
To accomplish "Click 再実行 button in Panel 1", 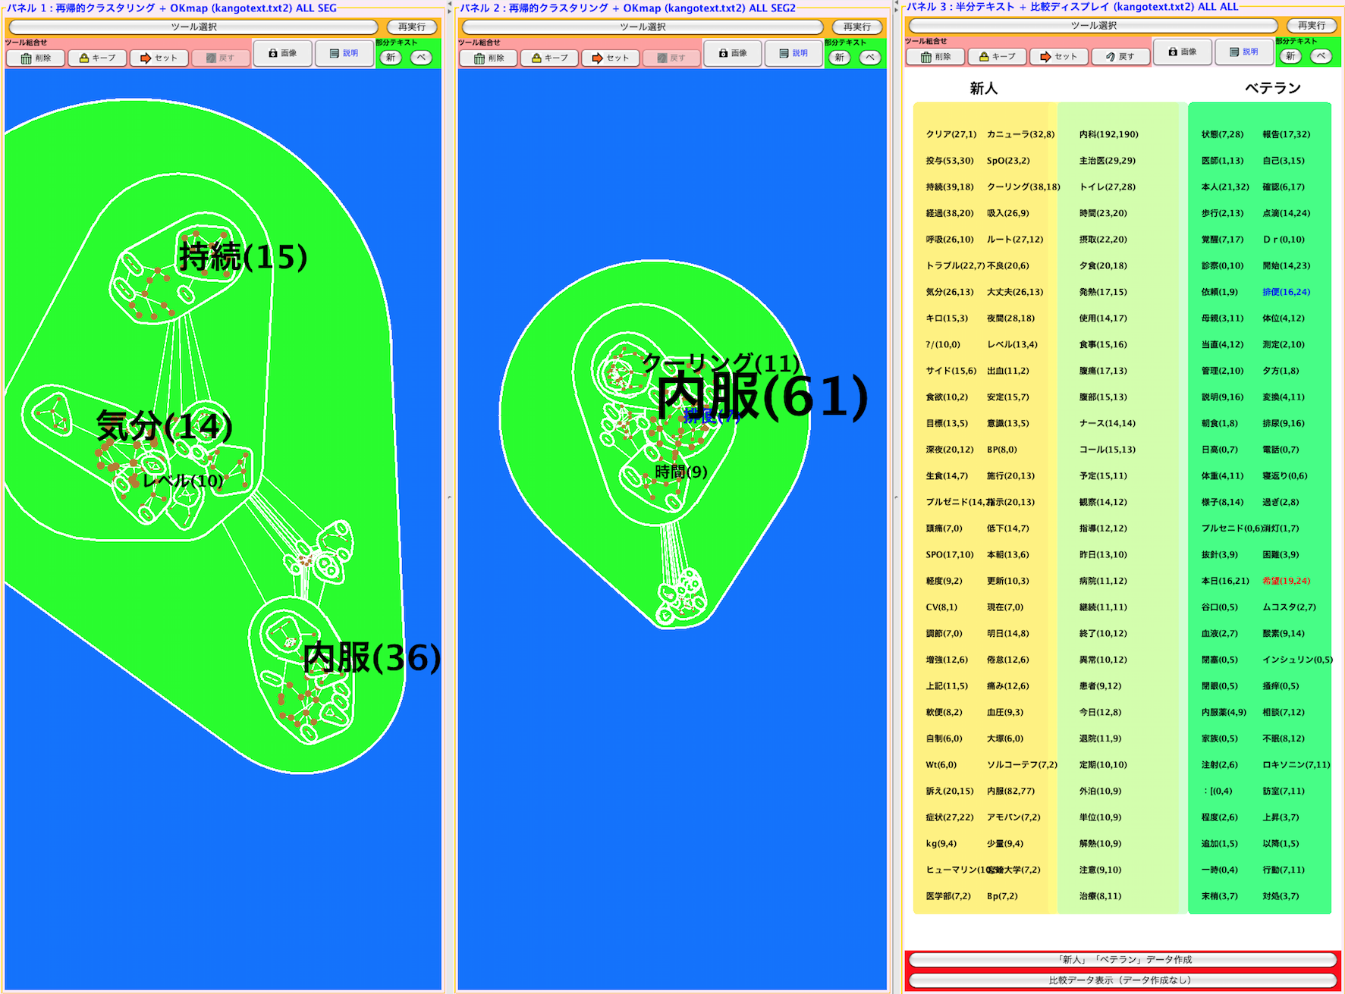I will [412, 27].
